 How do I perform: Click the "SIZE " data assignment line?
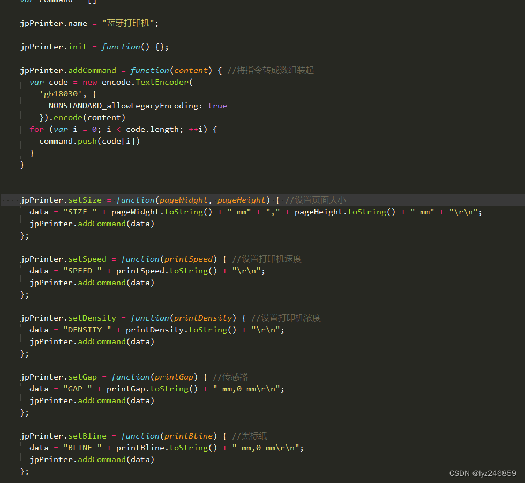(x=256, y=212)
